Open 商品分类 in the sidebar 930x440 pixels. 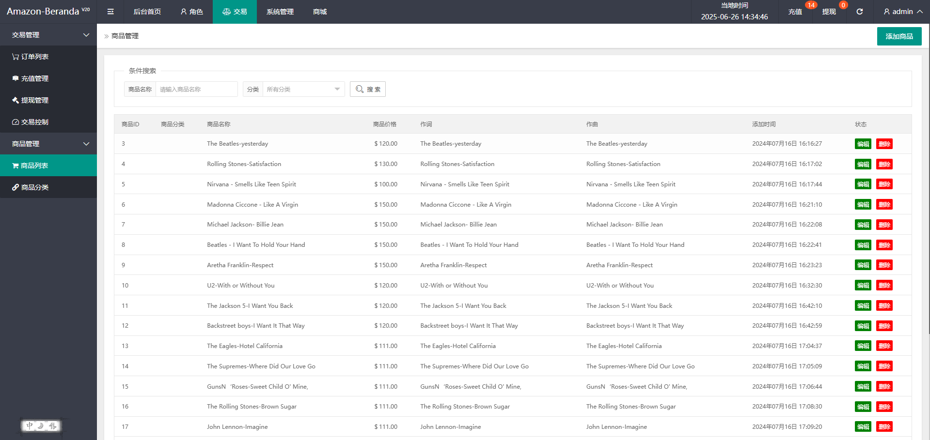[x=48, y=187]
